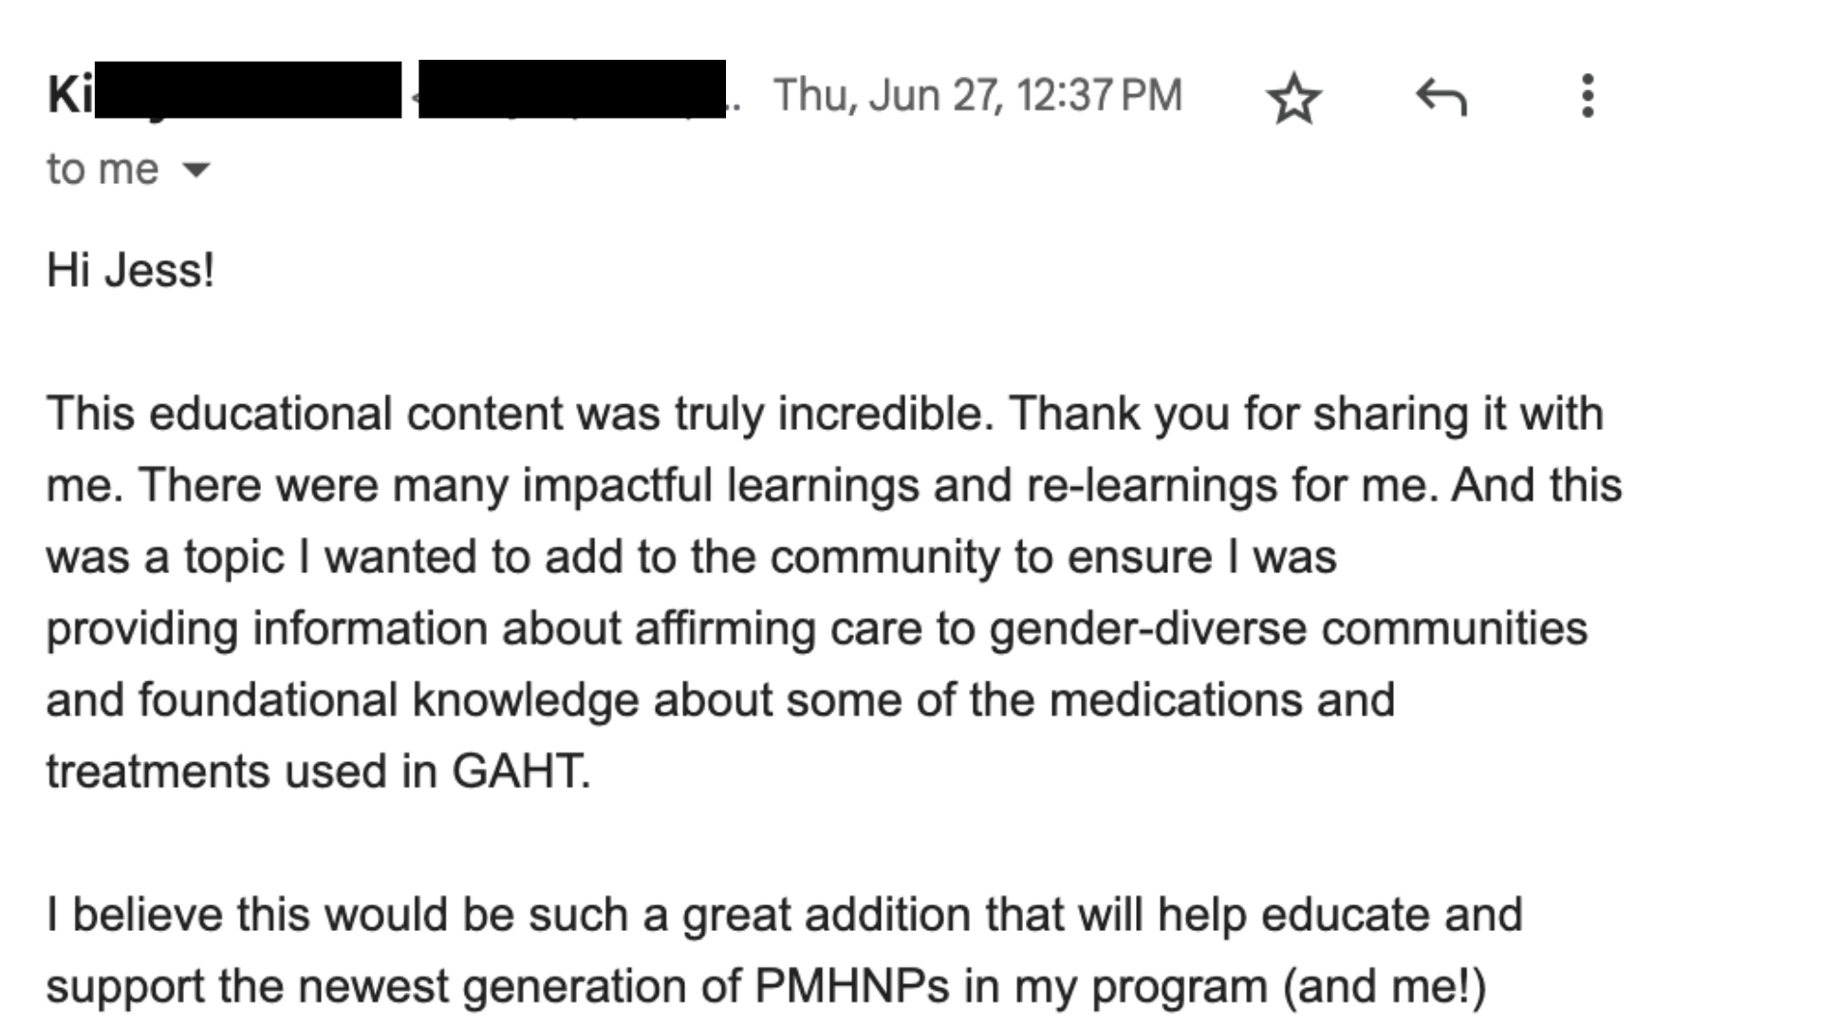The height and width of the screenshot is (1025, 1822).
Task: Click 'This educational content' at paragraph start
Action: click(x=219, y=414)
